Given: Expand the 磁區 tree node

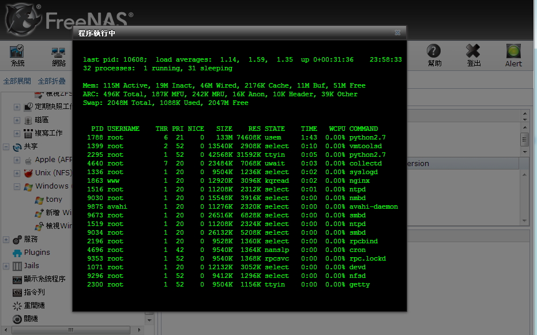Looking at the screenshot, I should coord(17,120).
